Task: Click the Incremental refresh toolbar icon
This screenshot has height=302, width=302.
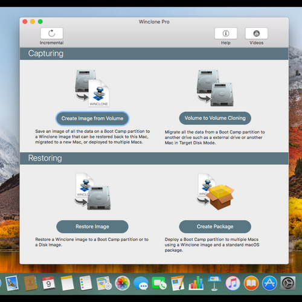Action: click(52, 33)
